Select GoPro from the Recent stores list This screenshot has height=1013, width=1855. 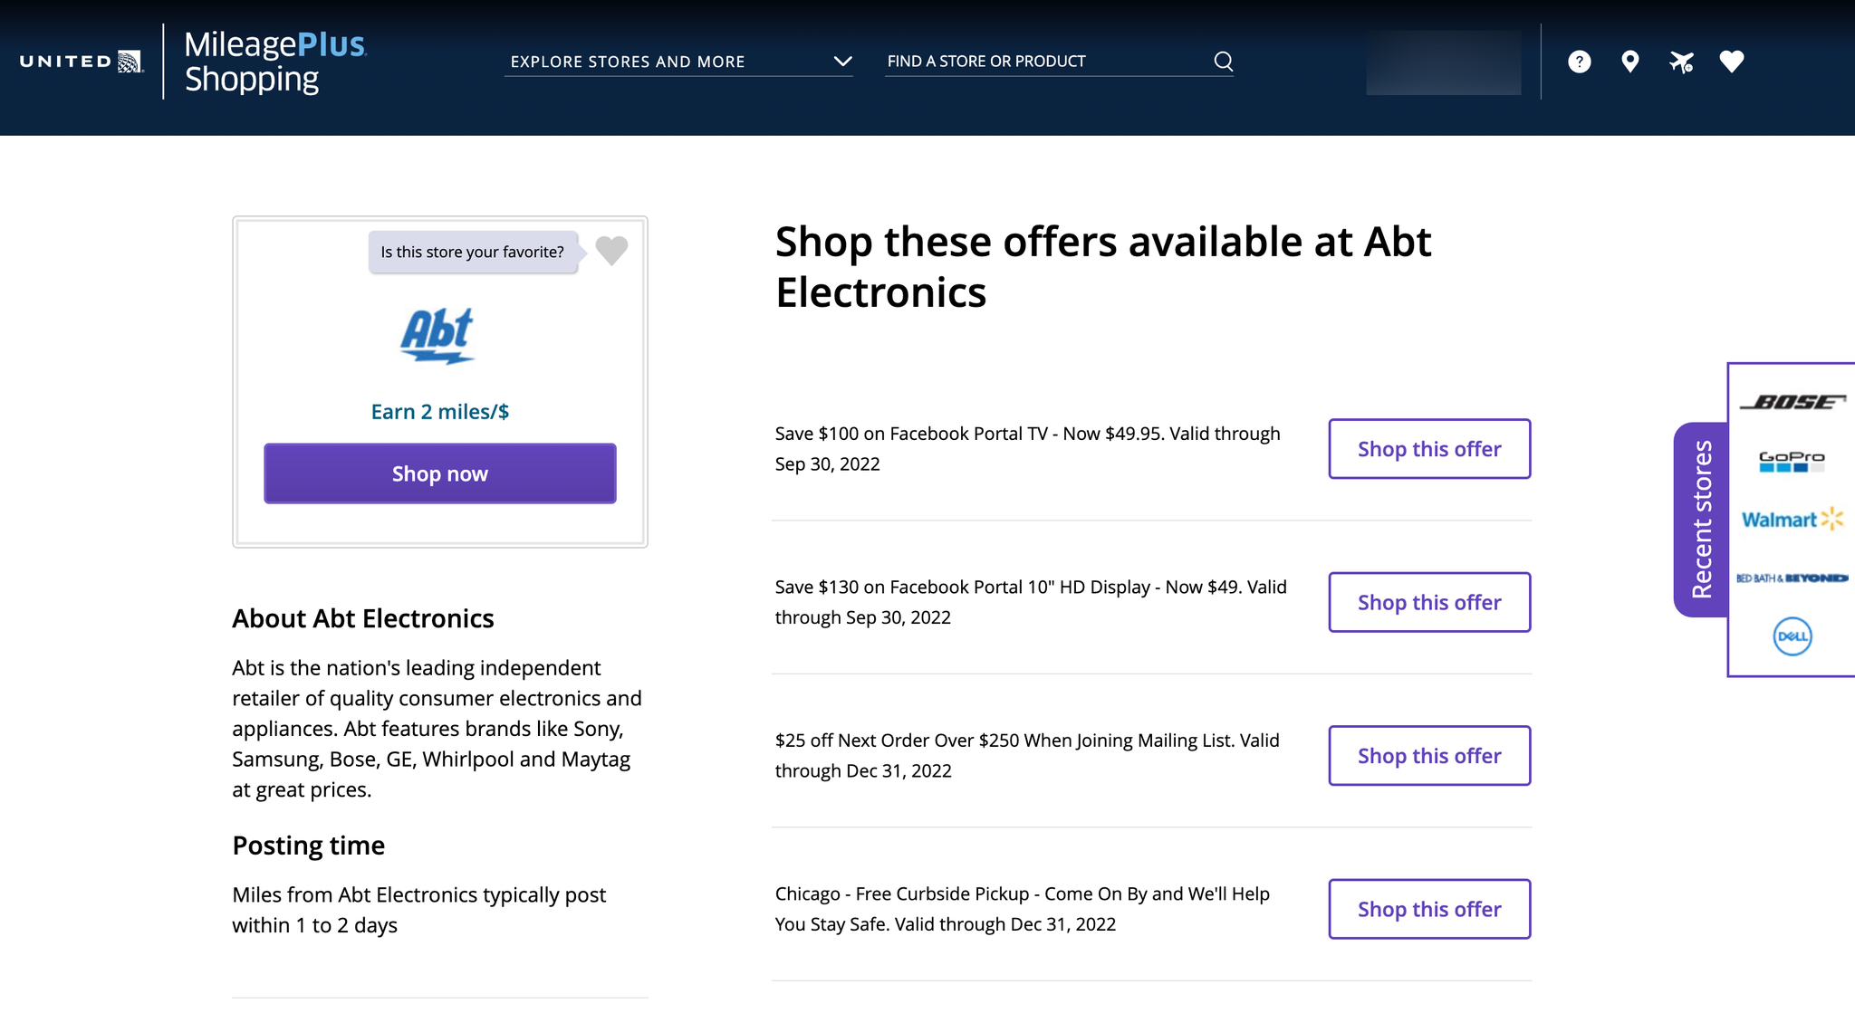coord(1791,459)
